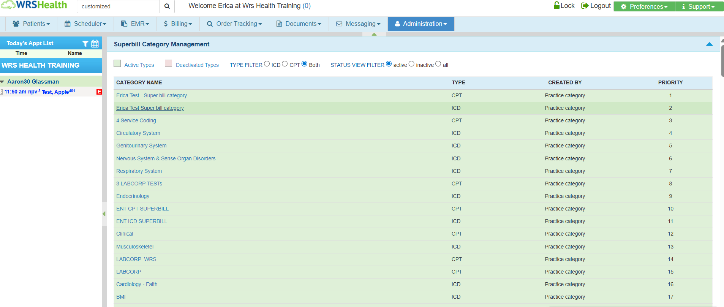Open the Order Tracking menu
Viewport: 724px width, 307px height.
tap(234, 24)
